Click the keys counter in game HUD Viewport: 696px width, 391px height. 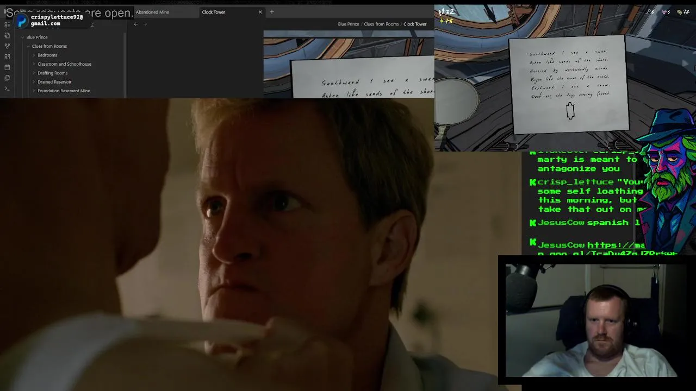[651, 12]
